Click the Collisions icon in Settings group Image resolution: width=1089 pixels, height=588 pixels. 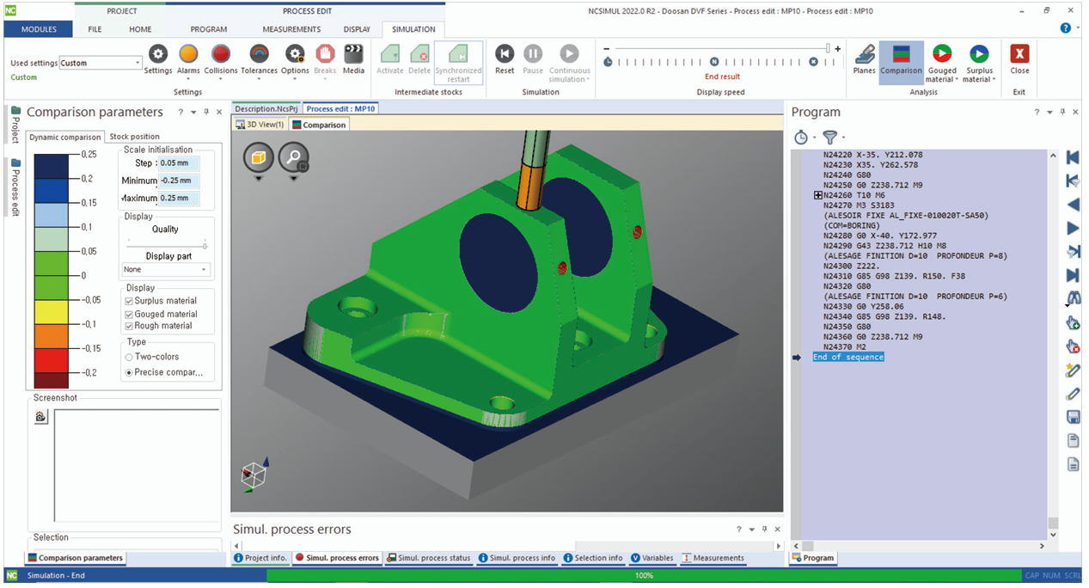(221, 55)
